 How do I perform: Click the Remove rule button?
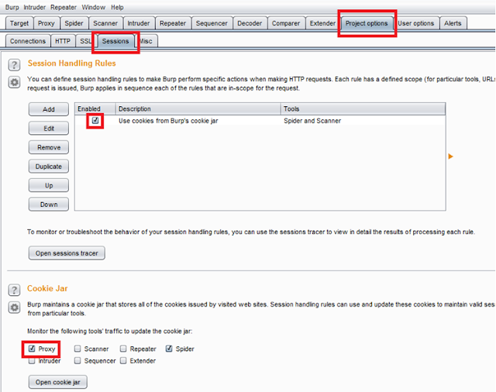pos(49,147)
